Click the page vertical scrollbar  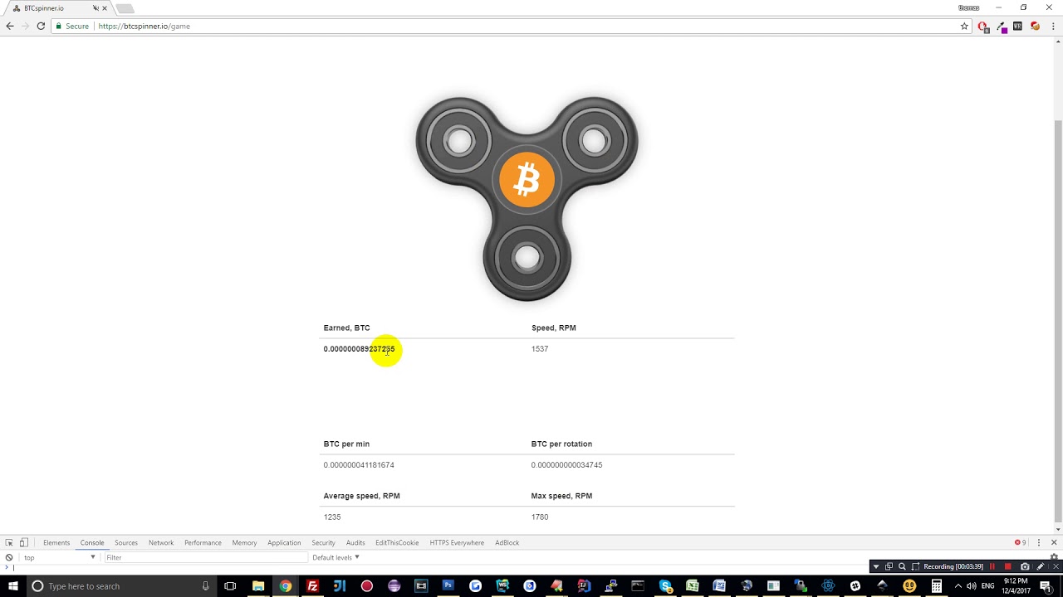[1058, 323]
